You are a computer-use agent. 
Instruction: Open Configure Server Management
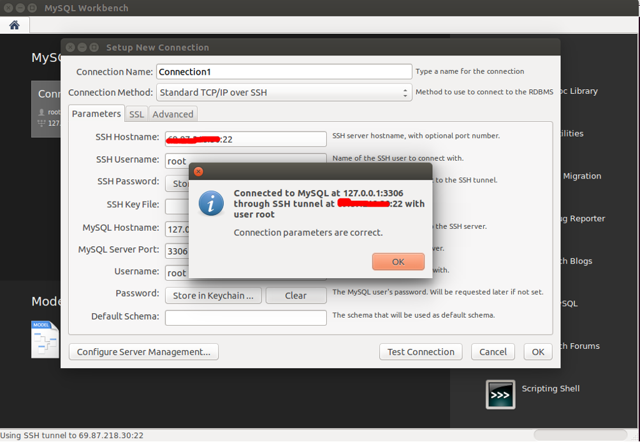coord(143,351)
